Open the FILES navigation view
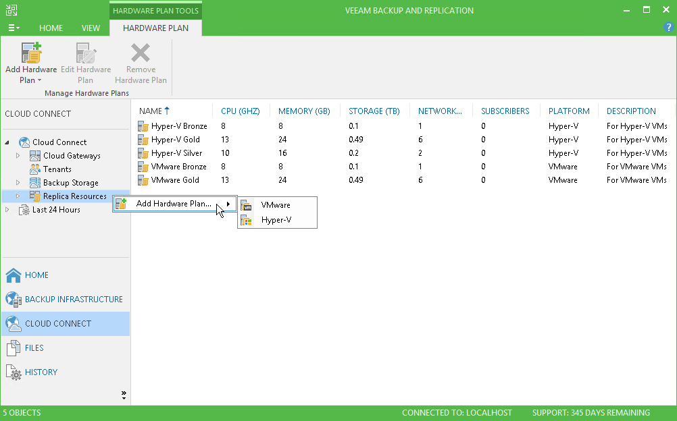The height and width of the screenshot is (421, 677). point(66,347)
